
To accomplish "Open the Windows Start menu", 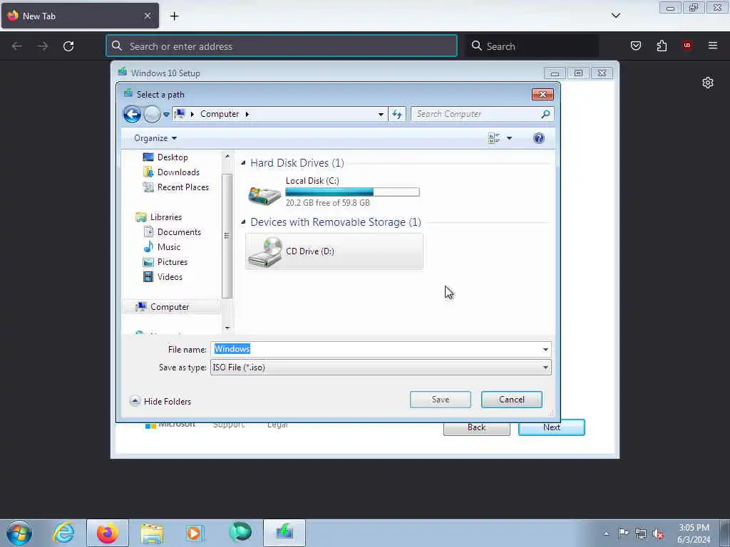I will pos(19,533).
